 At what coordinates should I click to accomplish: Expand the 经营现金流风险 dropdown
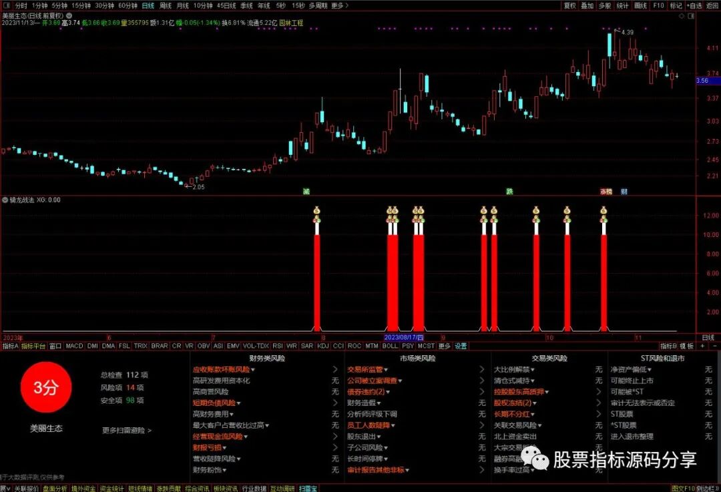pyautogui.click(x=220, y=437)
